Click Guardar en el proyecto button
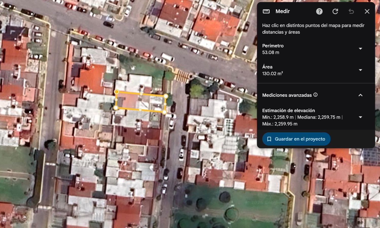Image resolution: width=380 pixels, height=228 pixels. (296, 139)
